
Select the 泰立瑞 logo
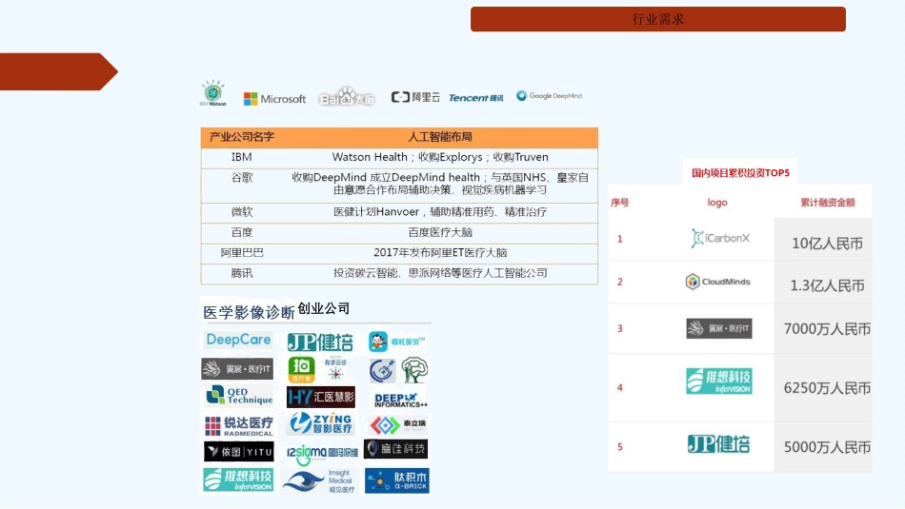(x=398, y=425)
